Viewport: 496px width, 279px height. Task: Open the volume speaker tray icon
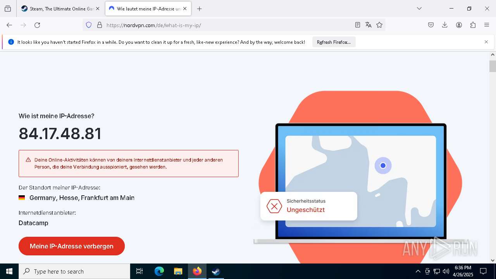[x=446, y=271]
